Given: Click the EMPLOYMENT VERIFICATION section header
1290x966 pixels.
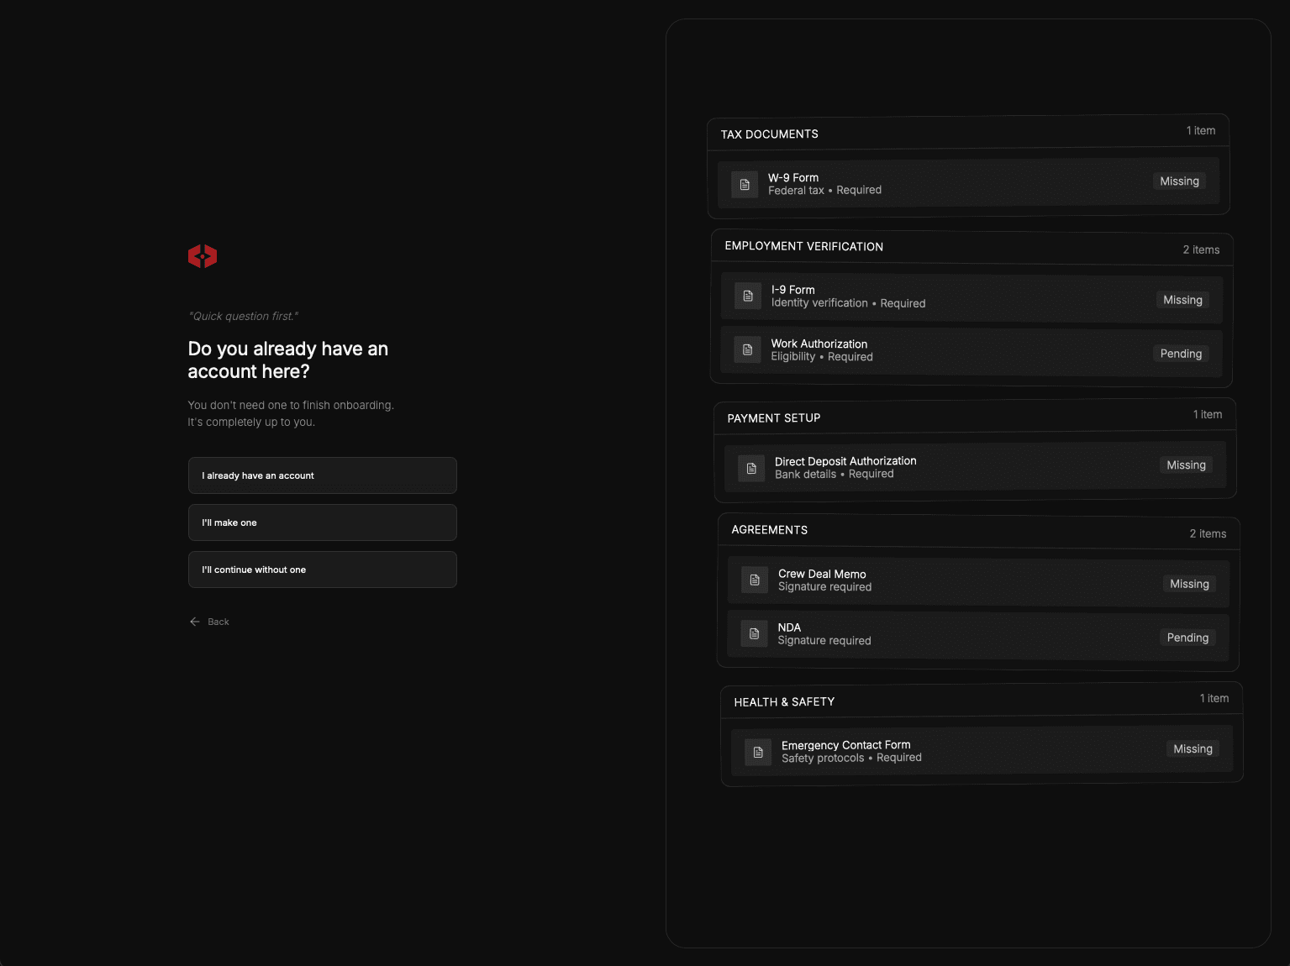Looking at the screenshot, I should pyautogui.click(x=971, y=248).
